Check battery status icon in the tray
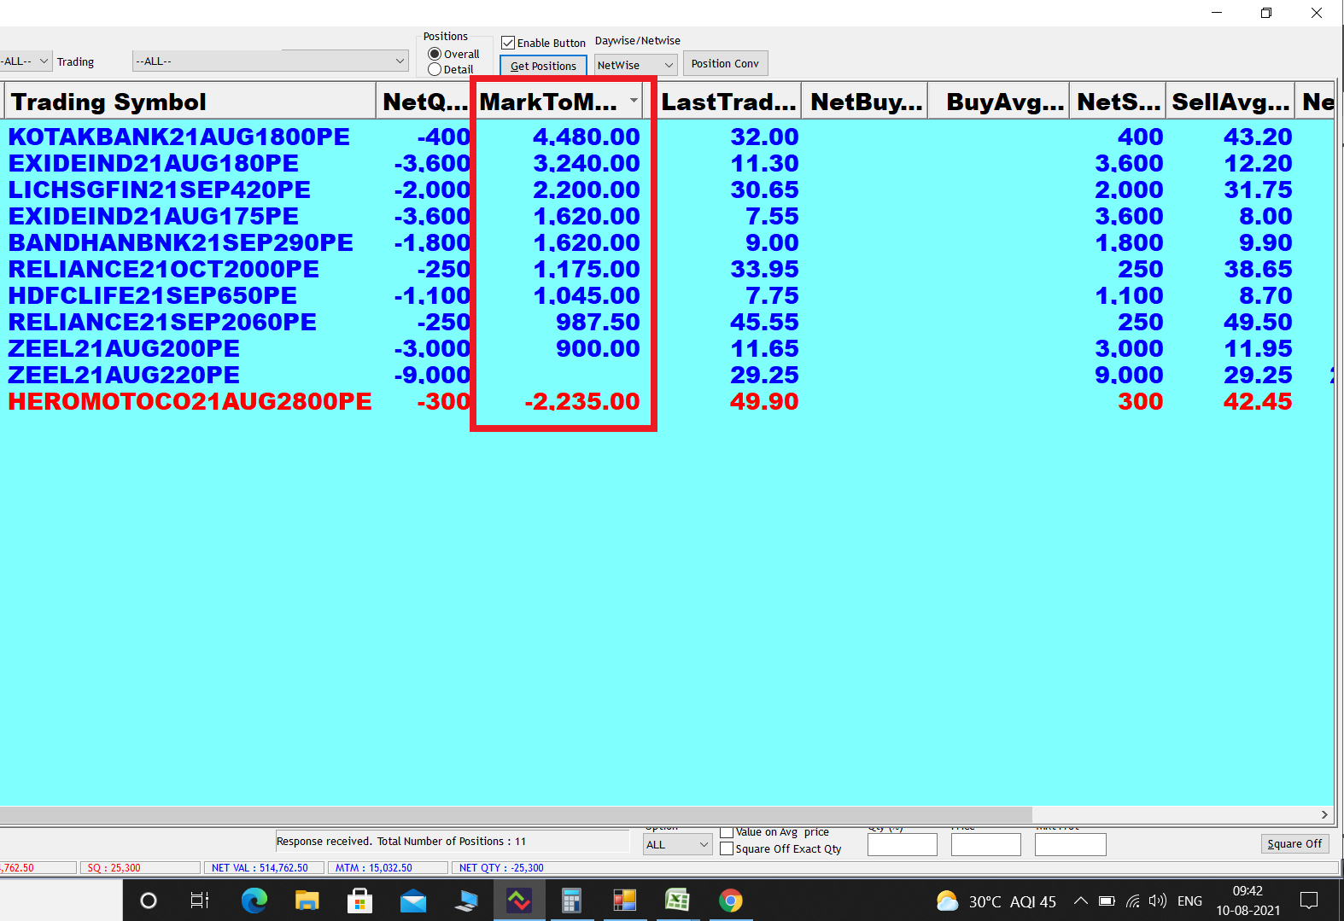The image size is (1344, 921). [x=1107, y=901]
